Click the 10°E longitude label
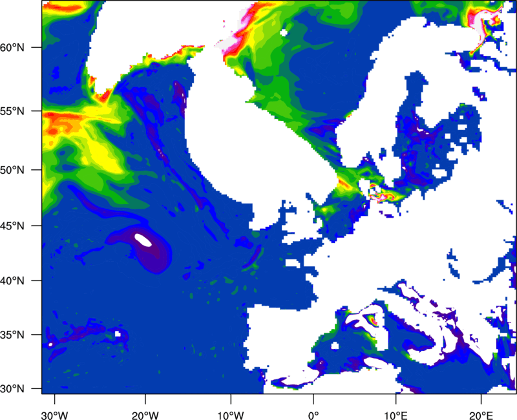The height and width of the screenshot is (420, 517). pos(396,415)
